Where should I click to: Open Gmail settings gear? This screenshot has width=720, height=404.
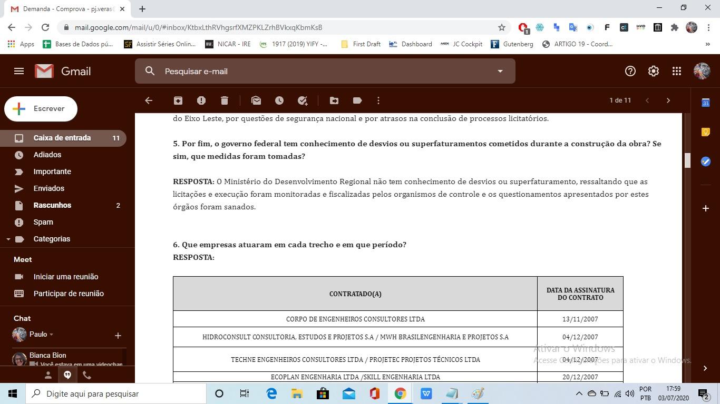(x=654, y=71)
